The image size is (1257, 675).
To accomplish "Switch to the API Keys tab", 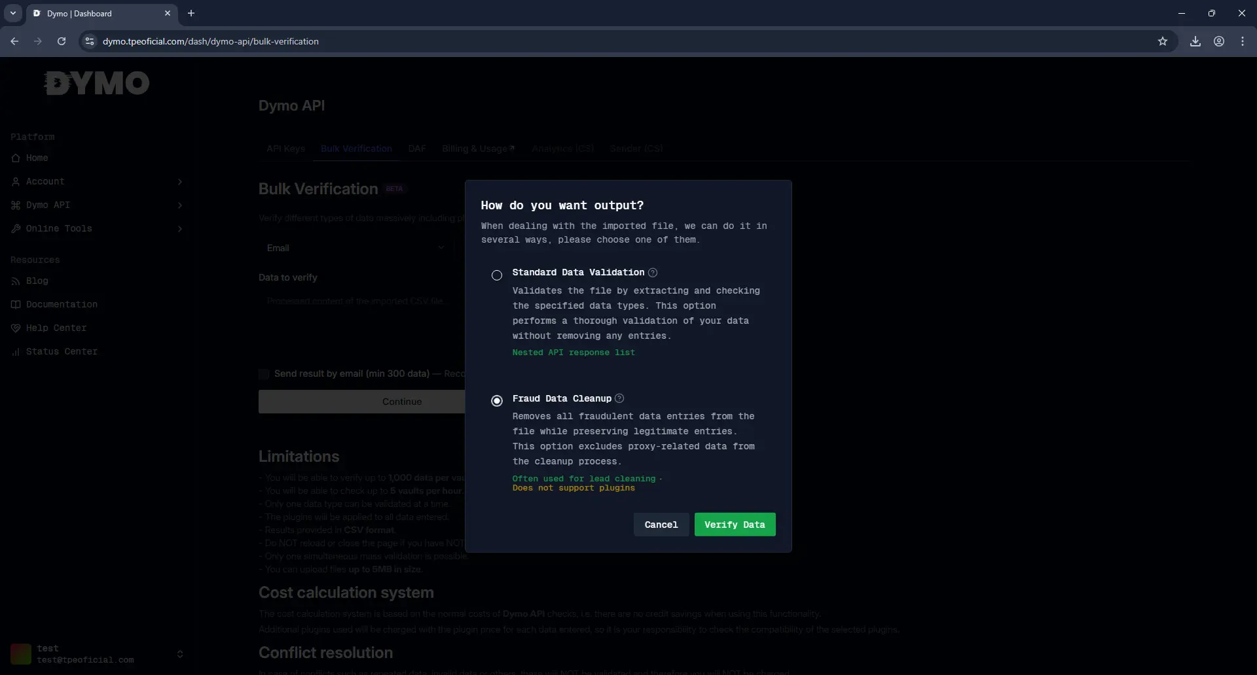I will tap(285, 148).
